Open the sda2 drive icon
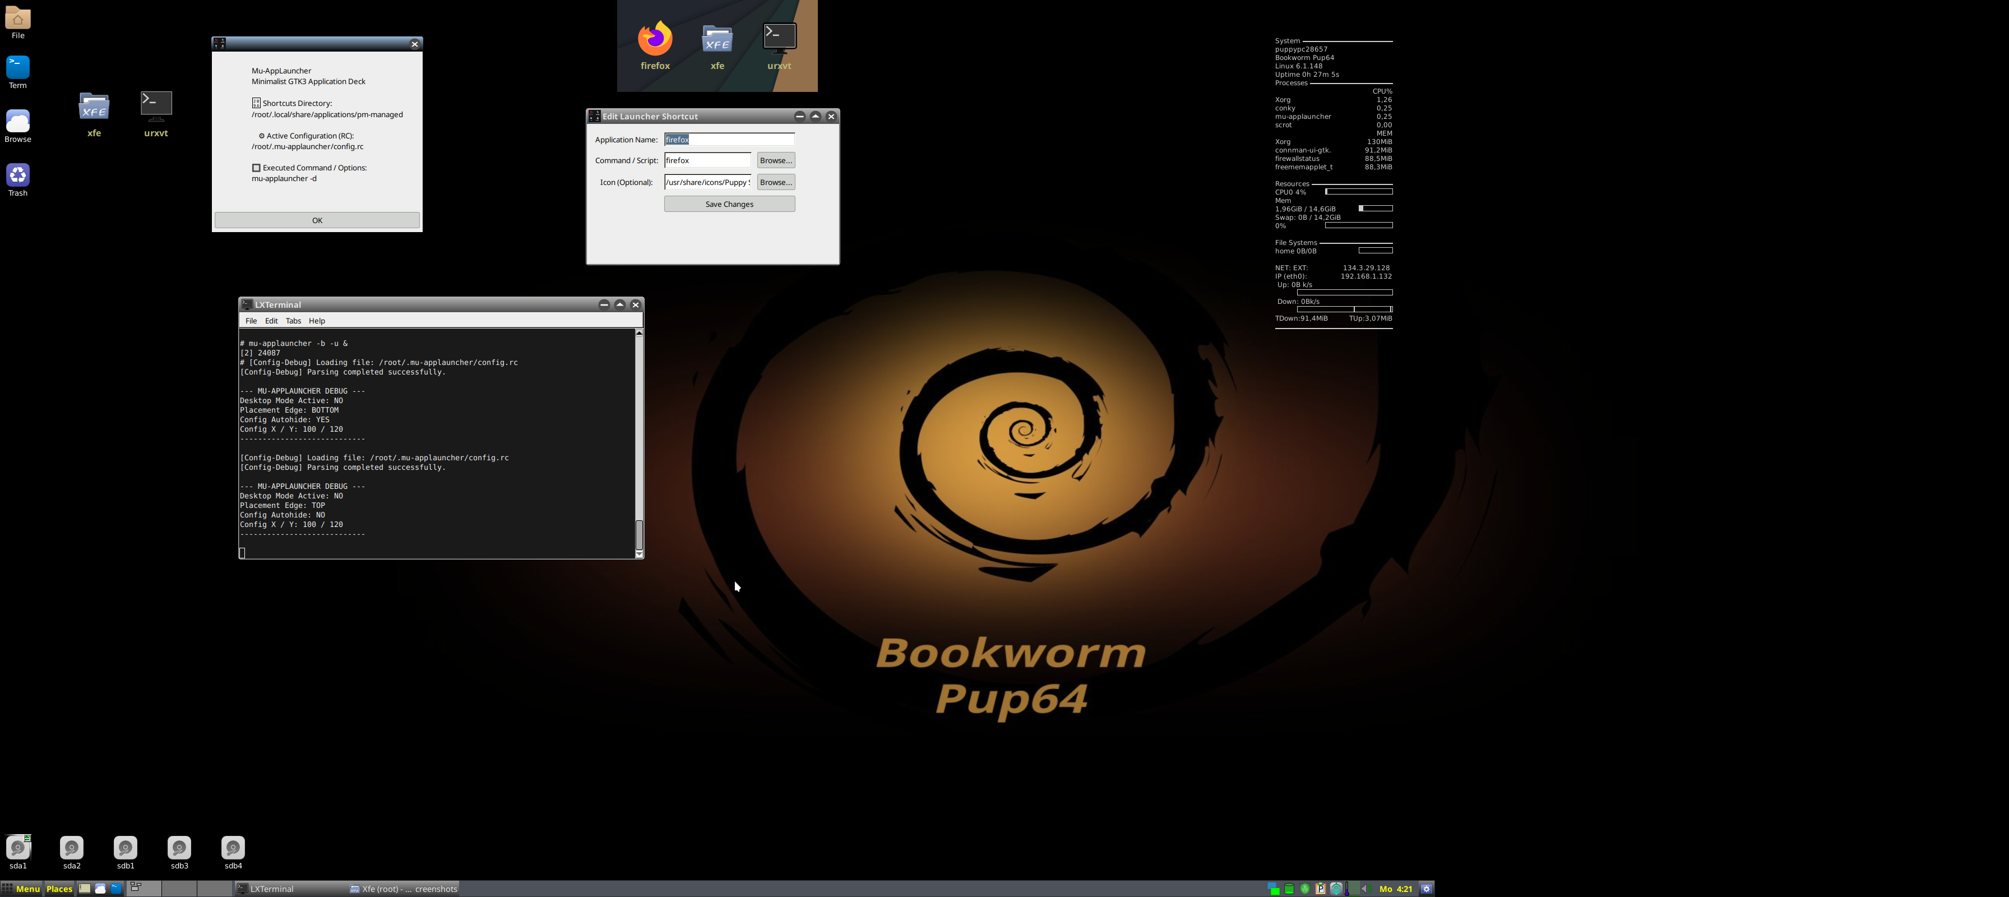 pos(72,847)
